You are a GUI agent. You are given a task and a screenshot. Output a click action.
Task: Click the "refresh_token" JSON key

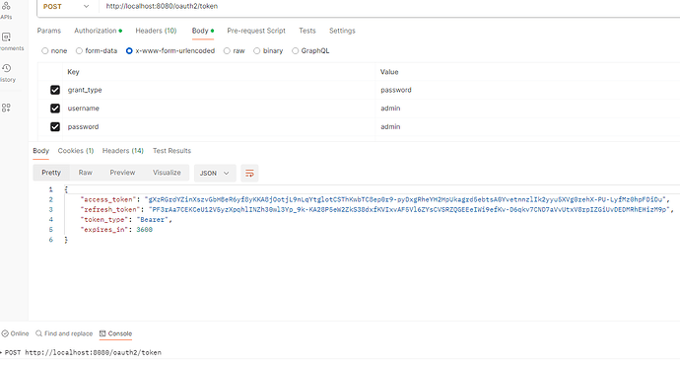coord(110,210)
